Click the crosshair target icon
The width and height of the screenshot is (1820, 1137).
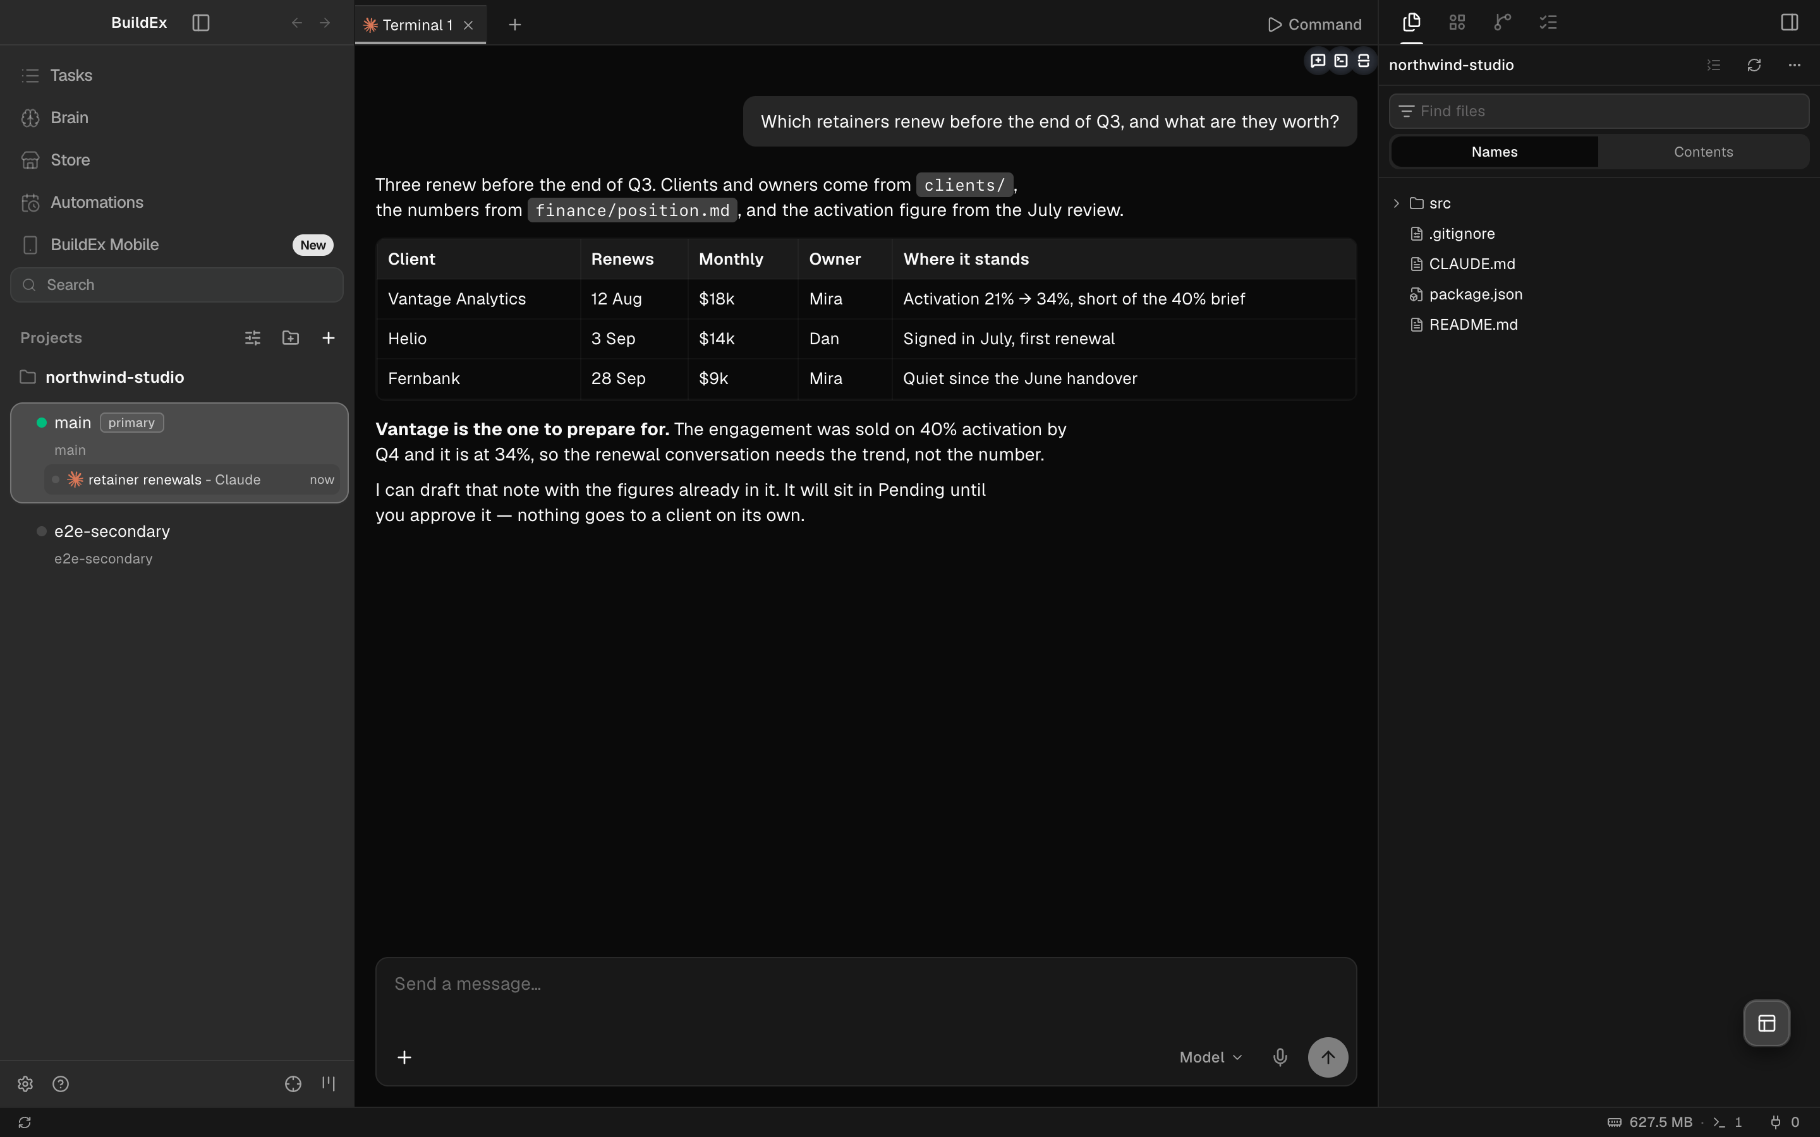[x=293, y=1083]
